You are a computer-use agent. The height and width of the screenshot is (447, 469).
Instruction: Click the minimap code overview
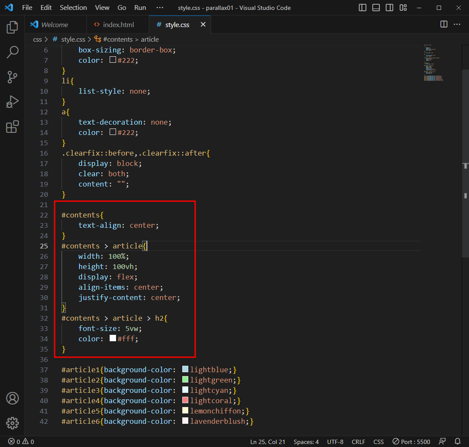(433, 63)
